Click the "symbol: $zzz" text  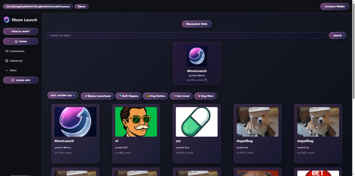(183, 147)
